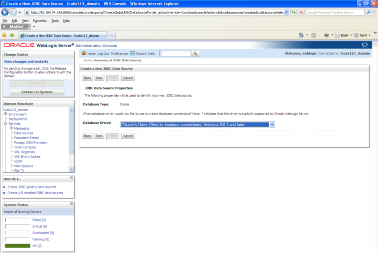This screenshot has height=253, width=378.
Task: Expand the Environment tree node
Action: [6, 114]
